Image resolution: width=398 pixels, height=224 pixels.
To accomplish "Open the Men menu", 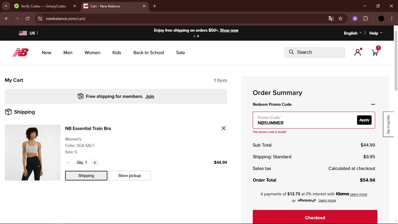I will click(x=68, y=53).
